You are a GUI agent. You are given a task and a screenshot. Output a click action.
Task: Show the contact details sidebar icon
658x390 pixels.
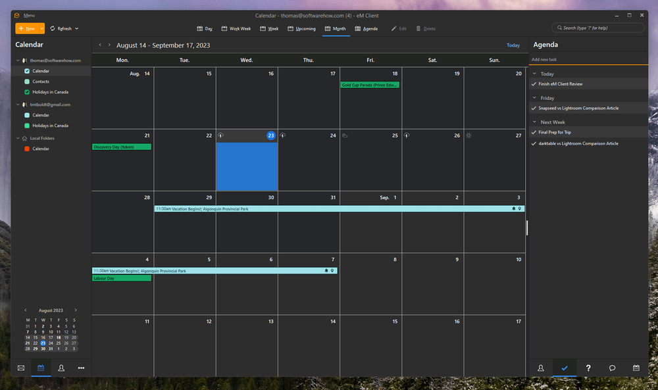click(540, 368)
